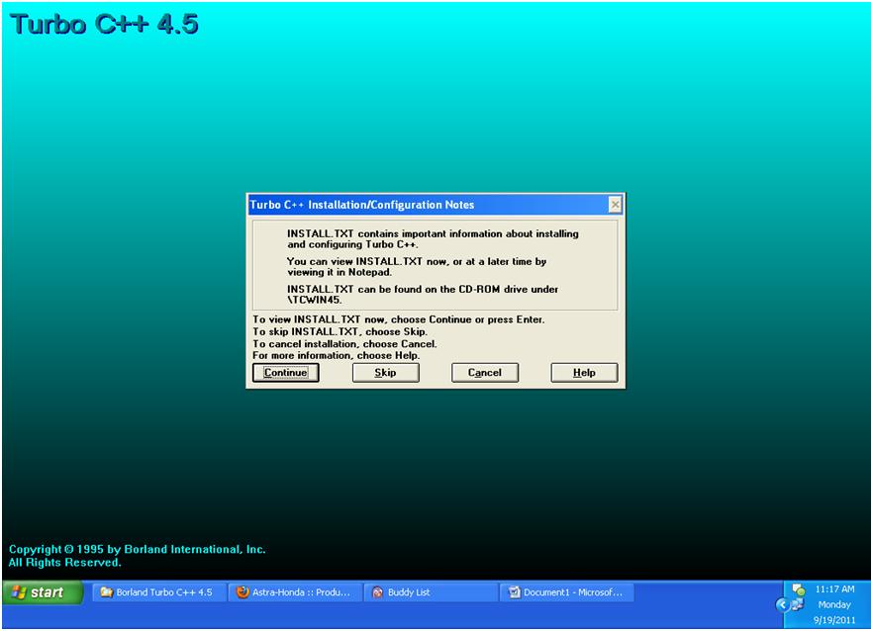Expand the hidden system tray icons chevron

pos(783,603)
